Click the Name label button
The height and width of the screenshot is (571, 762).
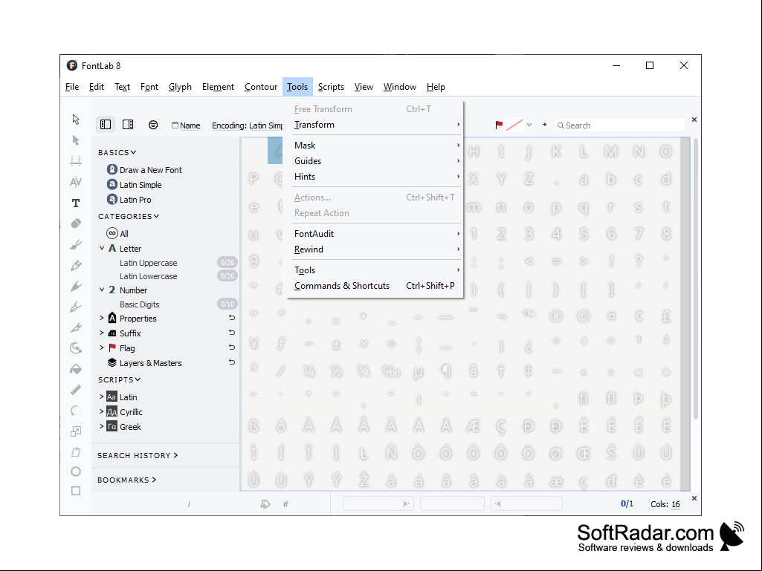coord(186,125)
